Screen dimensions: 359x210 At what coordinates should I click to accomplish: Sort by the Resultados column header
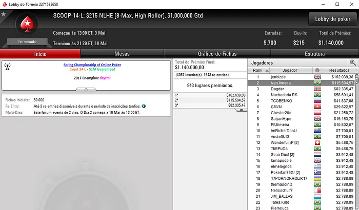click(340, 70)
